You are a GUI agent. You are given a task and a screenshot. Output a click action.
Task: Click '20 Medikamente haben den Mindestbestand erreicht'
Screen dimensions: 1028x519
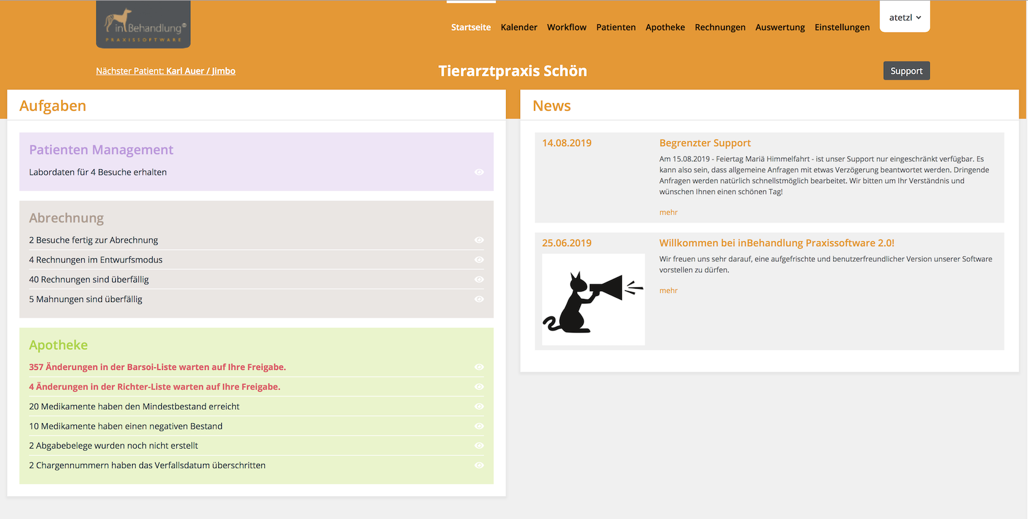(x=134, y=406)
